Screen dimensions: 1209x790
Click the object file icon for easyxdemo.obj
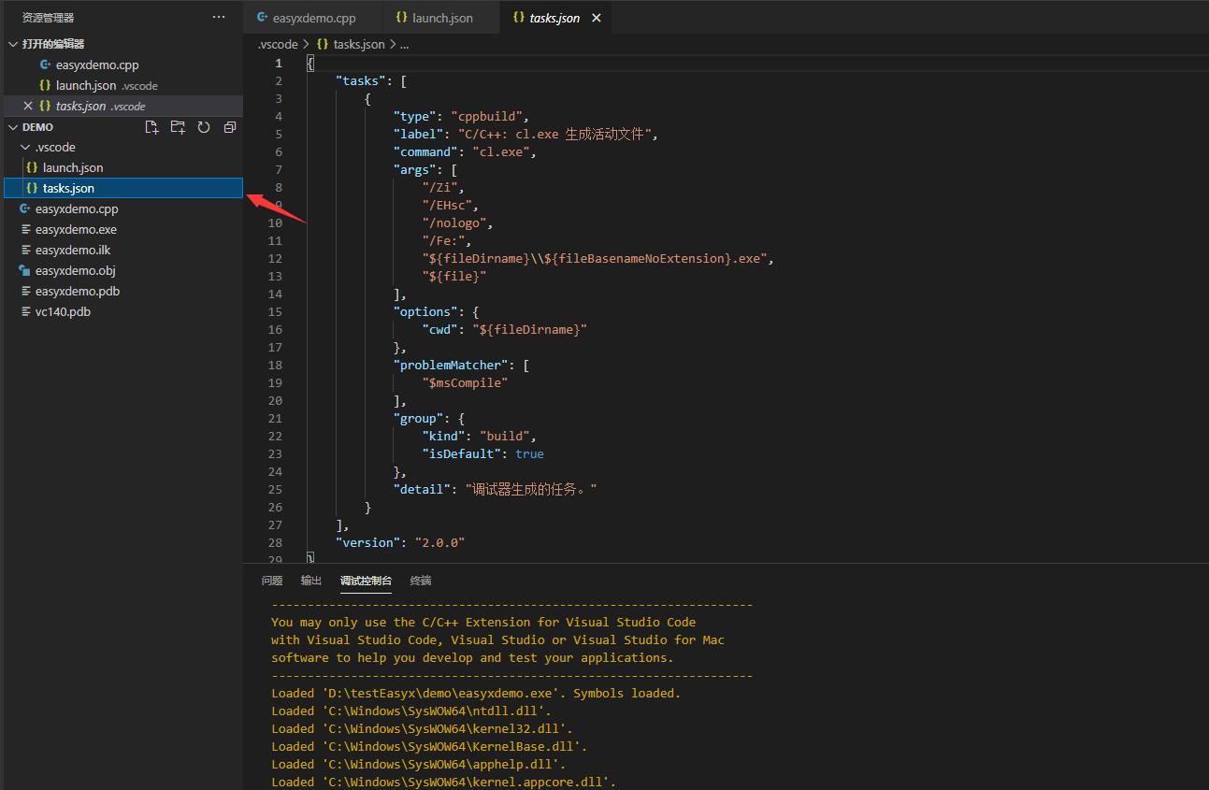click(25, 270)
